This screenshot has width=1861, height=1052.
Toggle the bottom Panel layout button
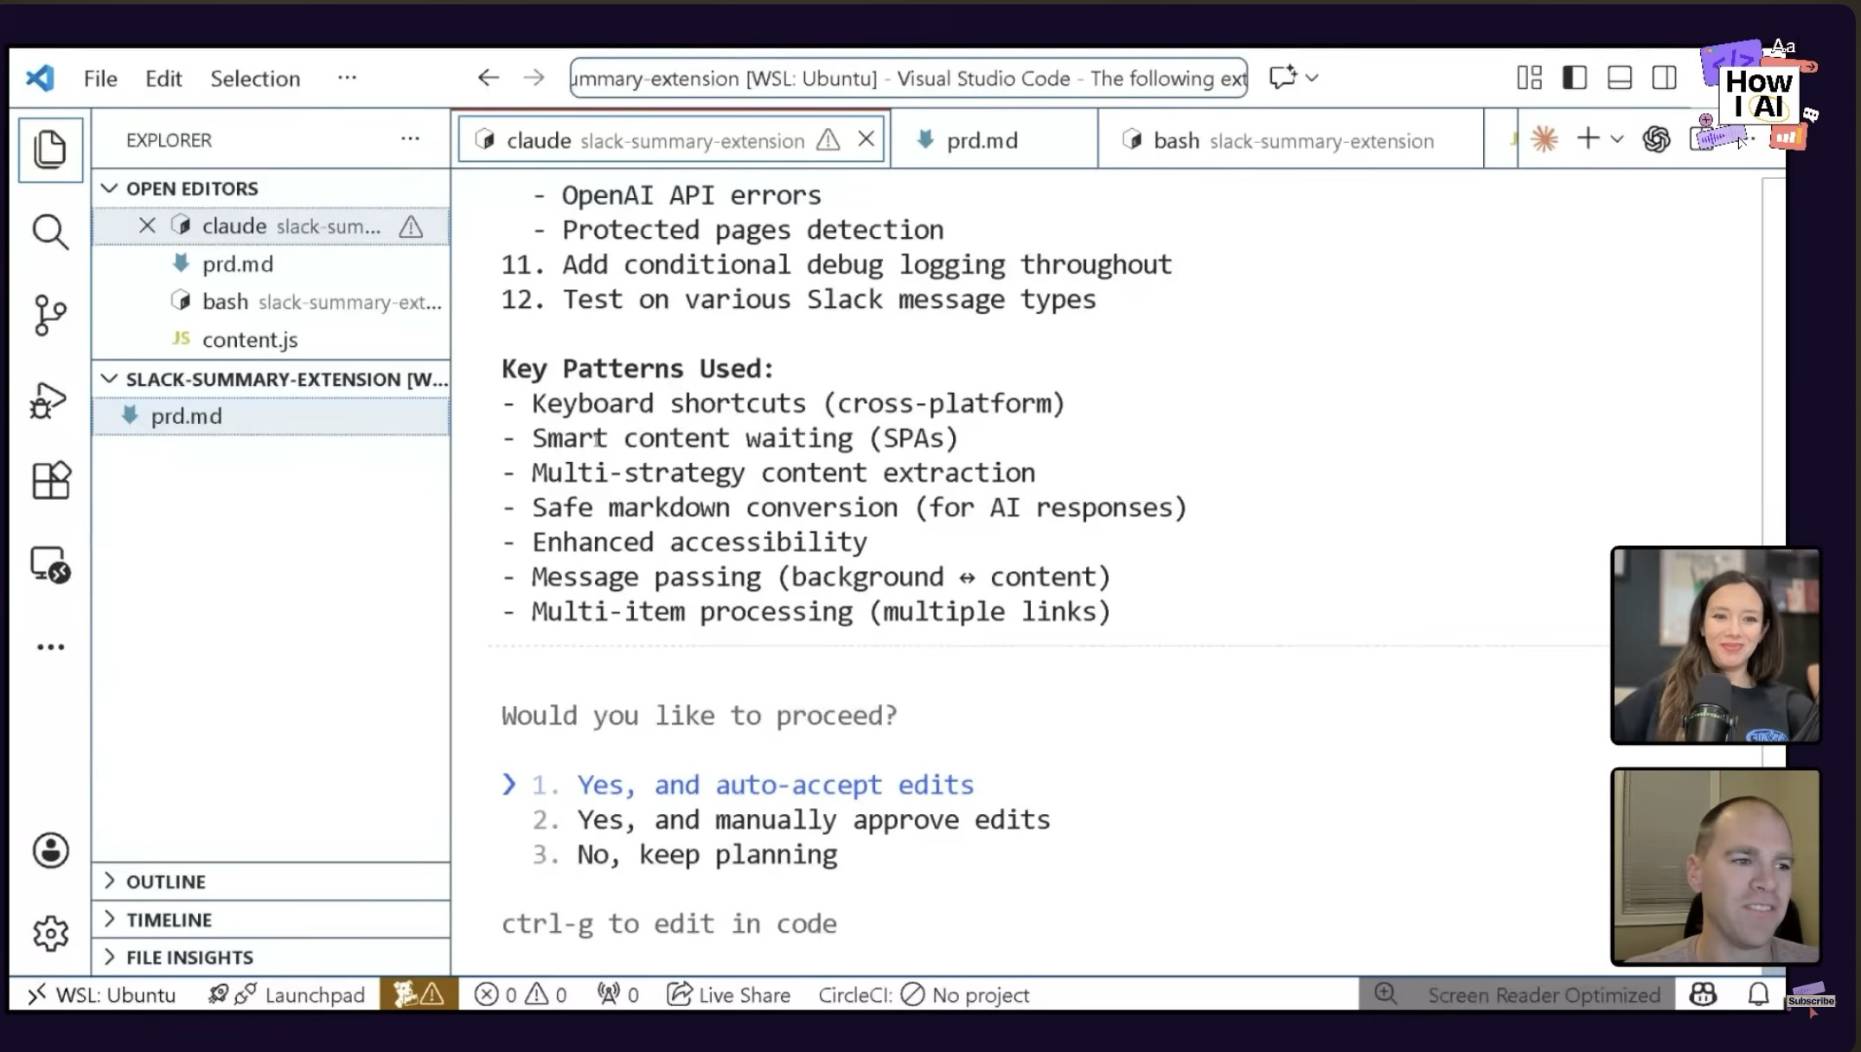click(1619, 78)
